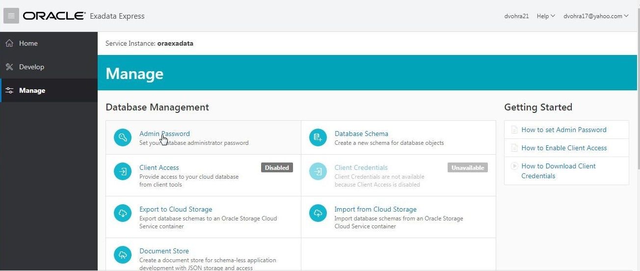Open How to Enable Client Access guide

(564, 148)
